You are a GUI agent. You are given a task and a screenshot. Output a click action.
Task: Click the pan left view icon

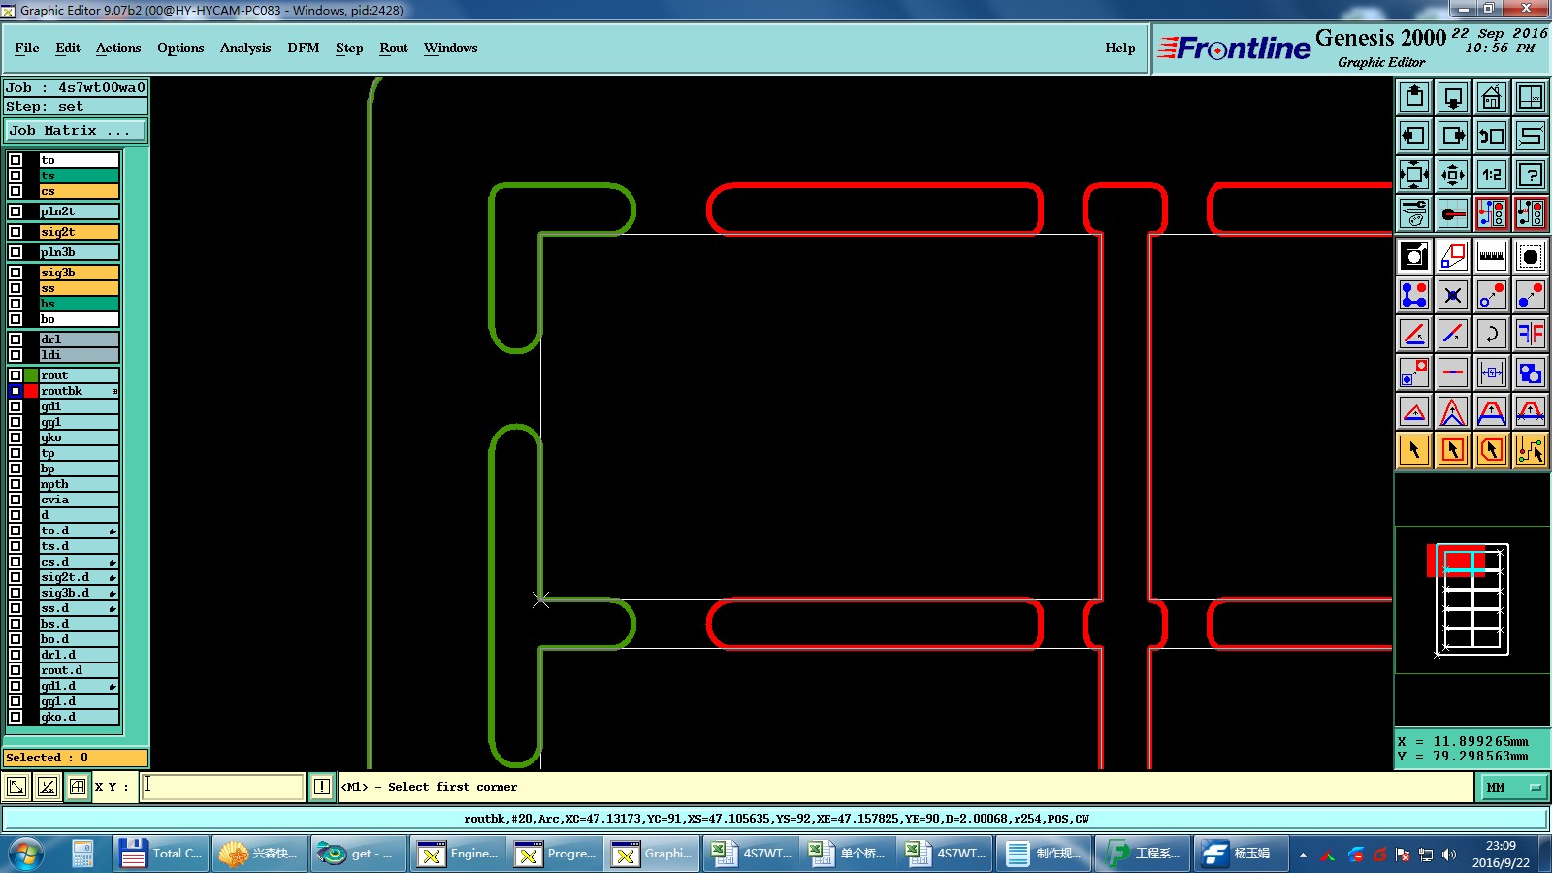[1414, 136]
